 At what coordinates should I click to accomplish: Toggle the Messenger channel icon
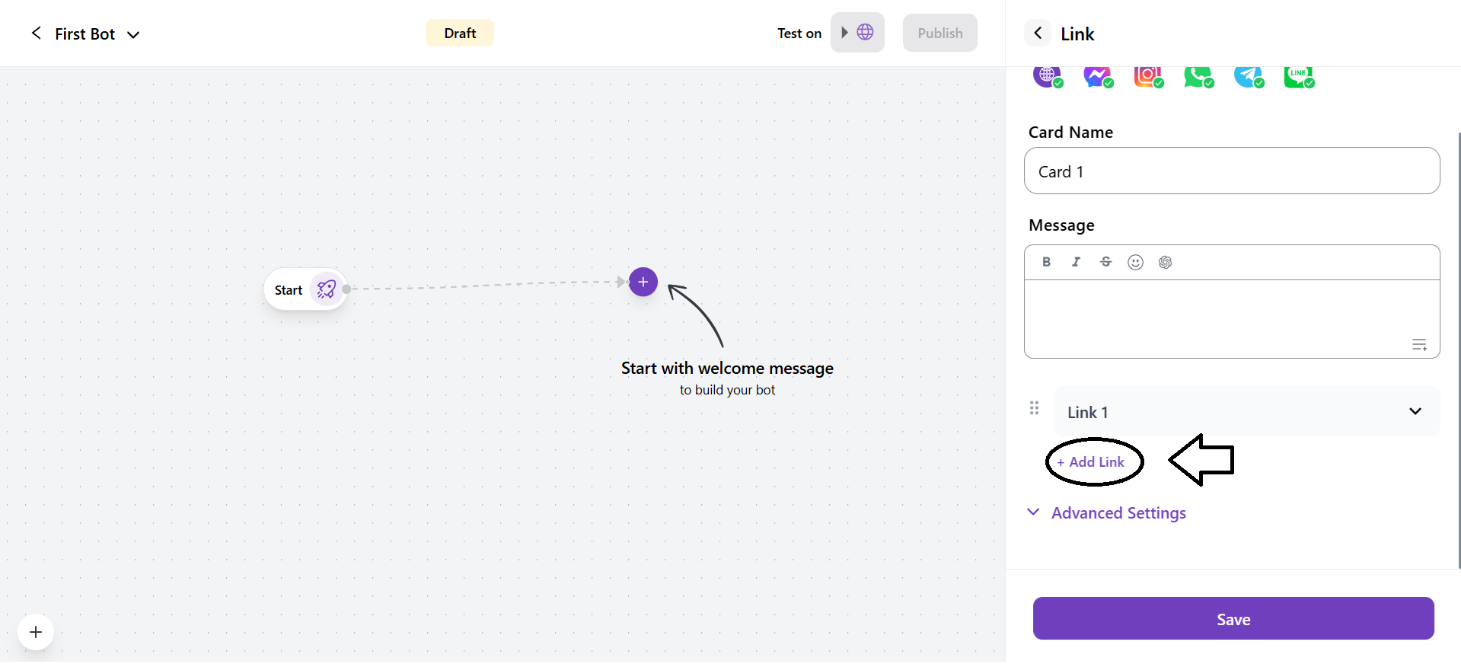pyautogui.click(x=1097, y=76)
